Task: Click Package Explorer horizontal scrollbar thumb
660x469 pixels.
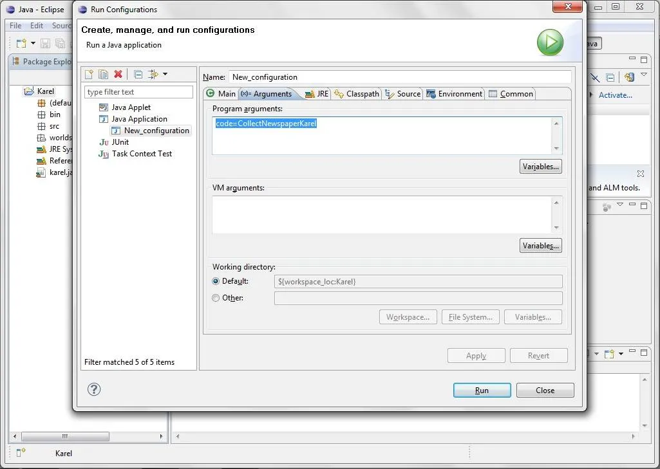Action: pyautogui.click(x=65, y=436)
